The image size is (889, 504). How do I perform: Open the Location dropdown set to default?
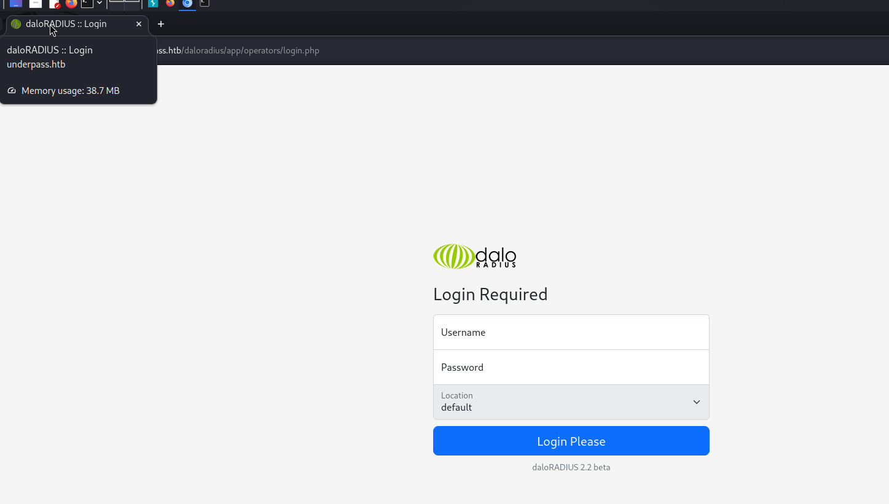(571, 402)
